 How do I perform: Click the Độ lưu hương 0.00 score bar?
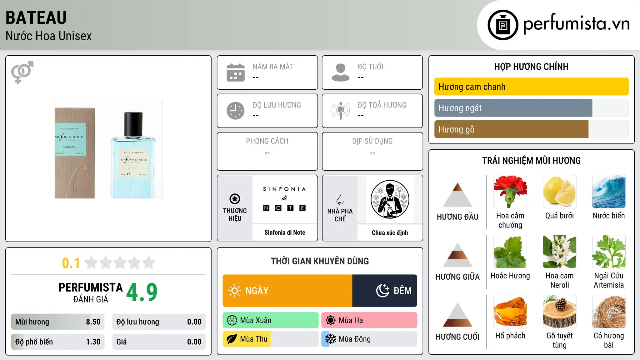tap(159, 322)
